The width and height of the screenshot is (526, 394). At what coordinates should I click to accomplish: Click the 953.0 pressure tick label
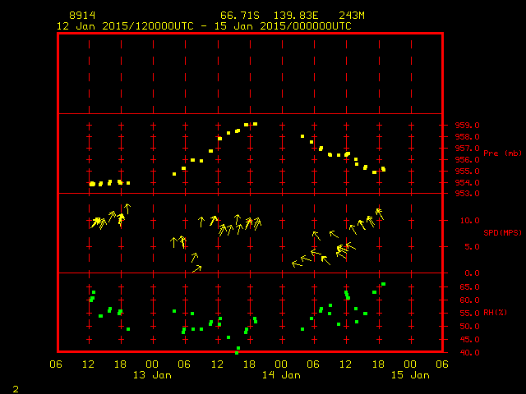467,194
